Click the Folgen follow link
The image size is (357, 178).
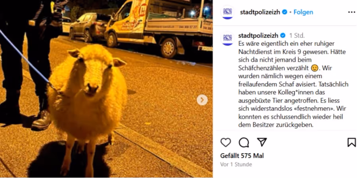303,12
